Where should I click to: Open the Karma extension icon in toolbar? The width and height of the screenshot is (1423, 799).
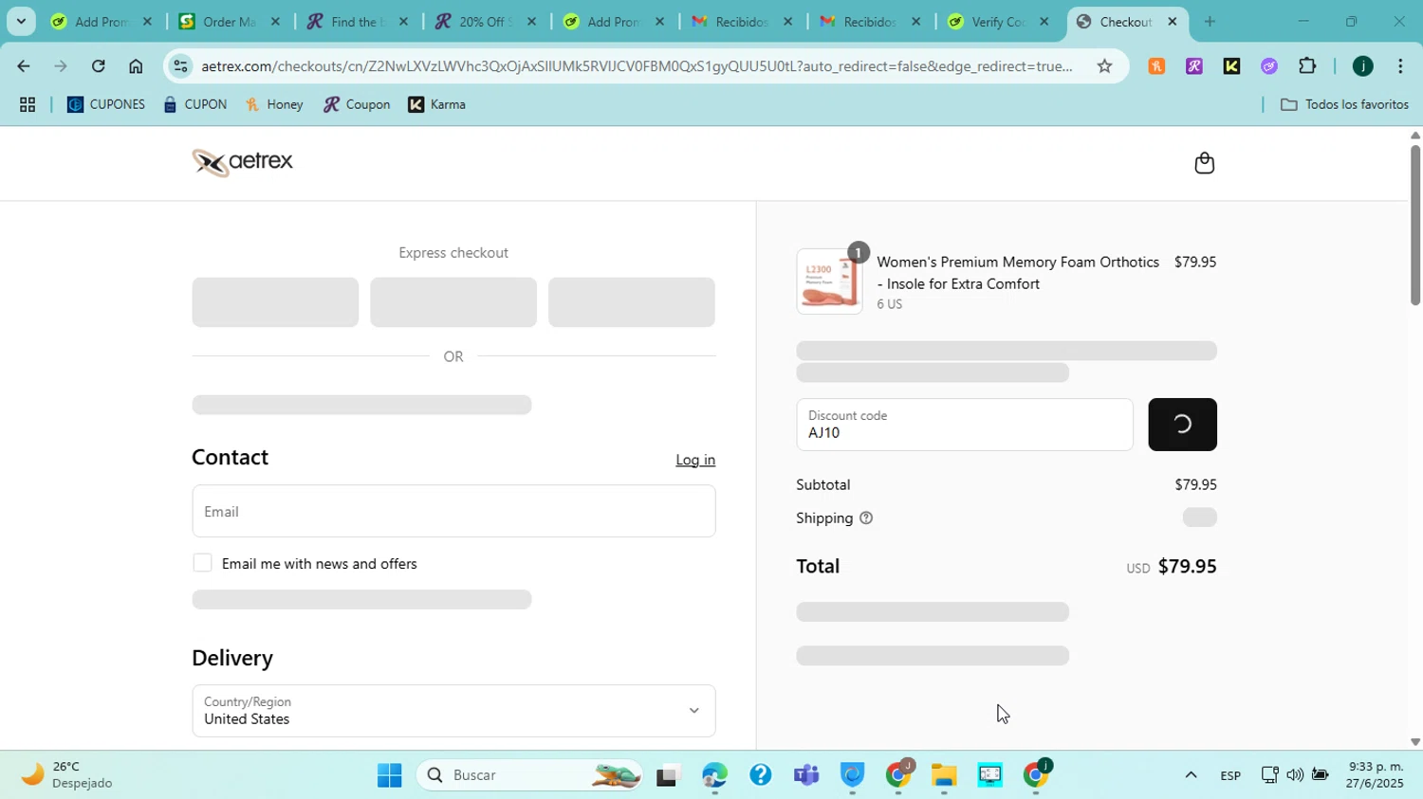click(x=1231, y=65)
